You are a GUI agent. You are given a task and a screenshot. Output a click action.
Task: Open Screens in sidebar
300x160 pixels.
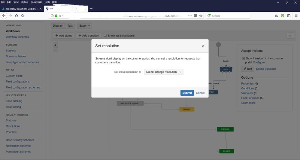coord(11,51)
